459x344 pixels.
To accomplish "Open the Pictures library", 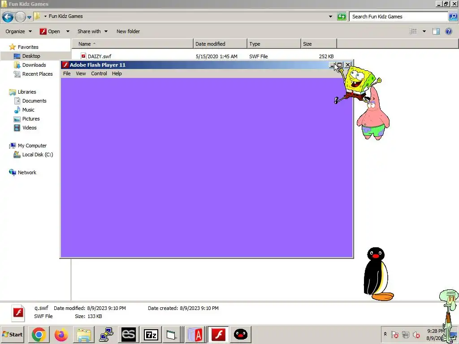I will click(31, 119).
